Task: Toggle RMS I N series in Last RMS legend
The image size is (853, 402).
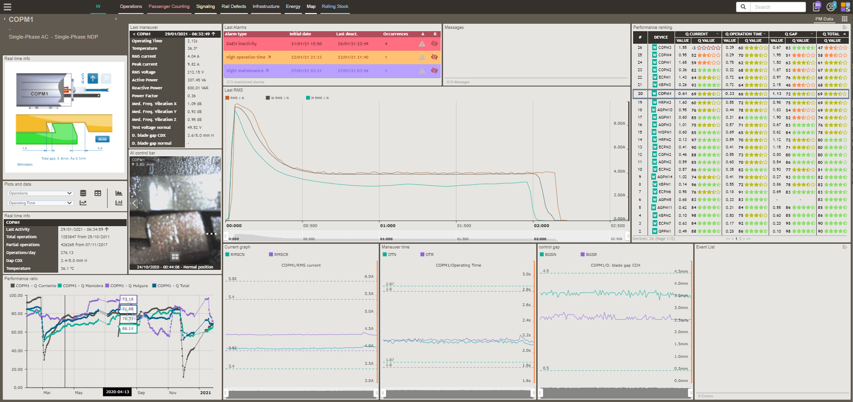Action: (x=235, y=98)
